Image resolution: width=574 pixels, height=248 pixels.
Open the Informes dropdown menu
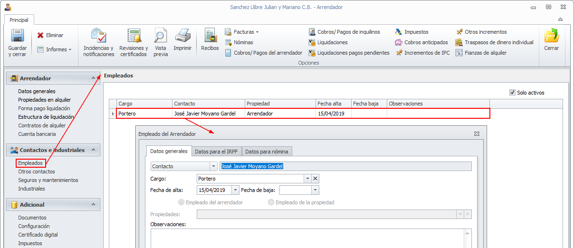(x=54, y=49)
